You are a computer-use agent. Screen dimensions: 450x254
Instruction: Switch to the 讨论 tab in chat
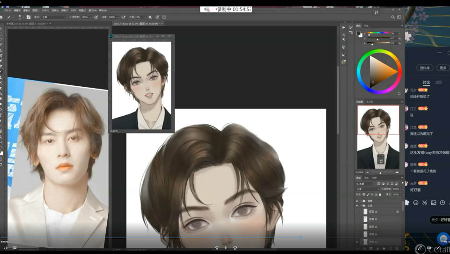[426, 82]
